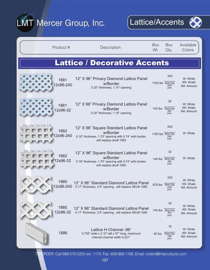Open the 1886 H-Channel product thumbnail
This screenshot has height=270, width=210.
point(37,233)
